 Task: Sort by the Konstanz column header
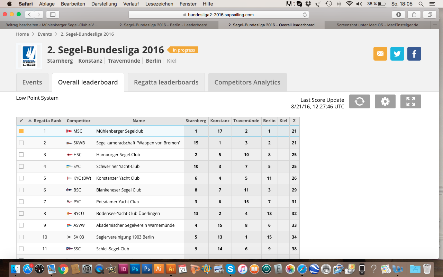tap(220, 121)
